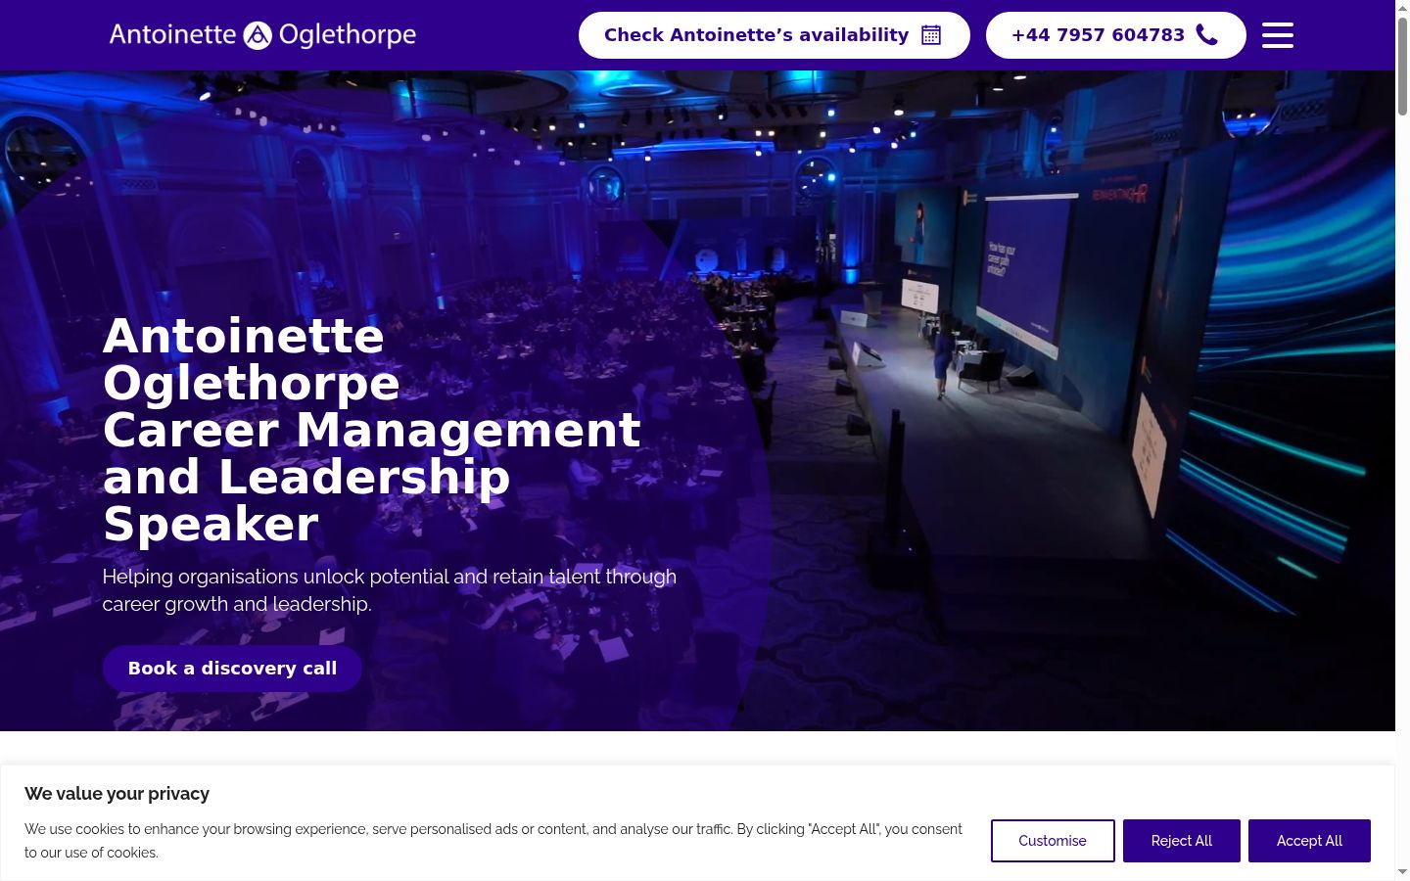Click the 'Helping organisations unlock potential' tagline
The image size is (1410, 881).
click(x=390, y=590)
